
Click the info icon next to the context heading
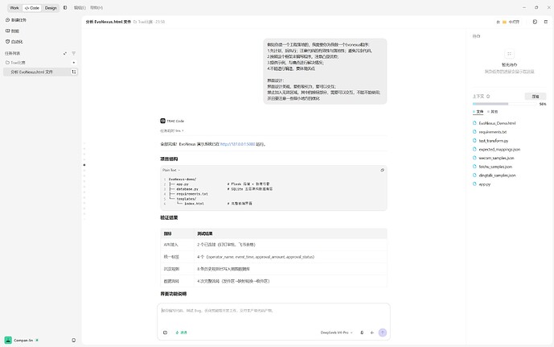tap(488, 97)
